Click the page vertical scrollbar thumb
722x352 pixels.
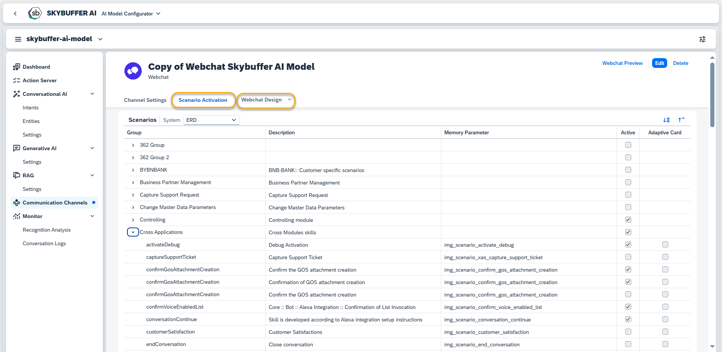pos(712,95)
